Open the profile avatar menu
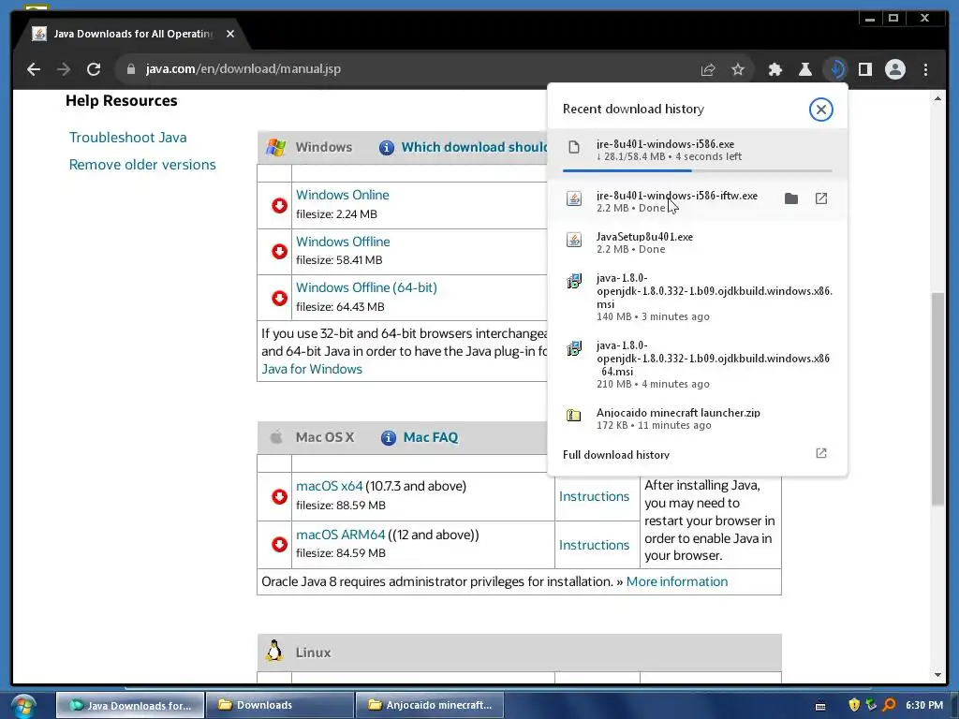Screen dimensions: 959x719 pyautogui.click(x=894, y=69)
